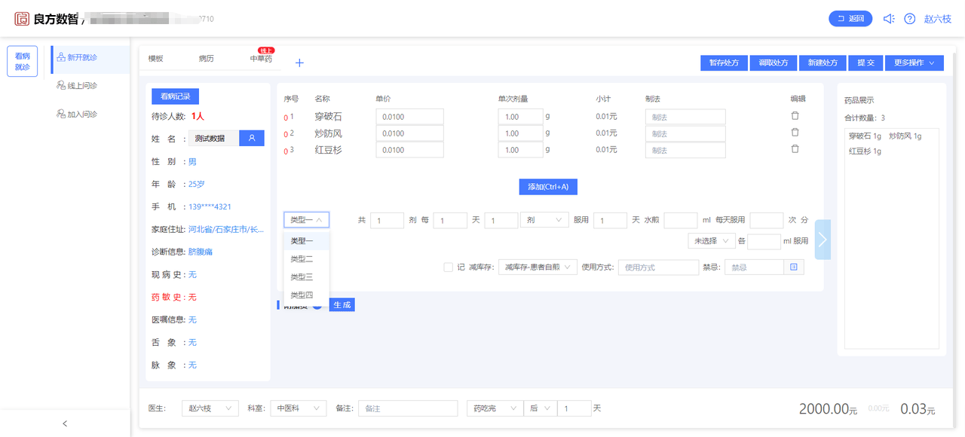Open the 医生 赵六枝 dropdown
This screenshot has height=437, width=965.
[210, 408]
